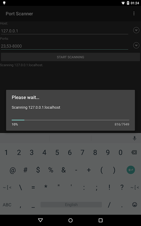Tap the recent apps square button
The height and width of the screenshot is (226, 141).
coord(100,220)
